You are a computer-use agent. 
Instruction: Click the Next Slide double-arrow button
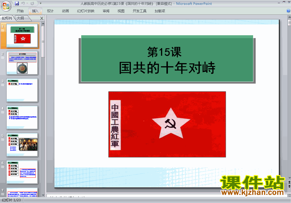(289, 186)
